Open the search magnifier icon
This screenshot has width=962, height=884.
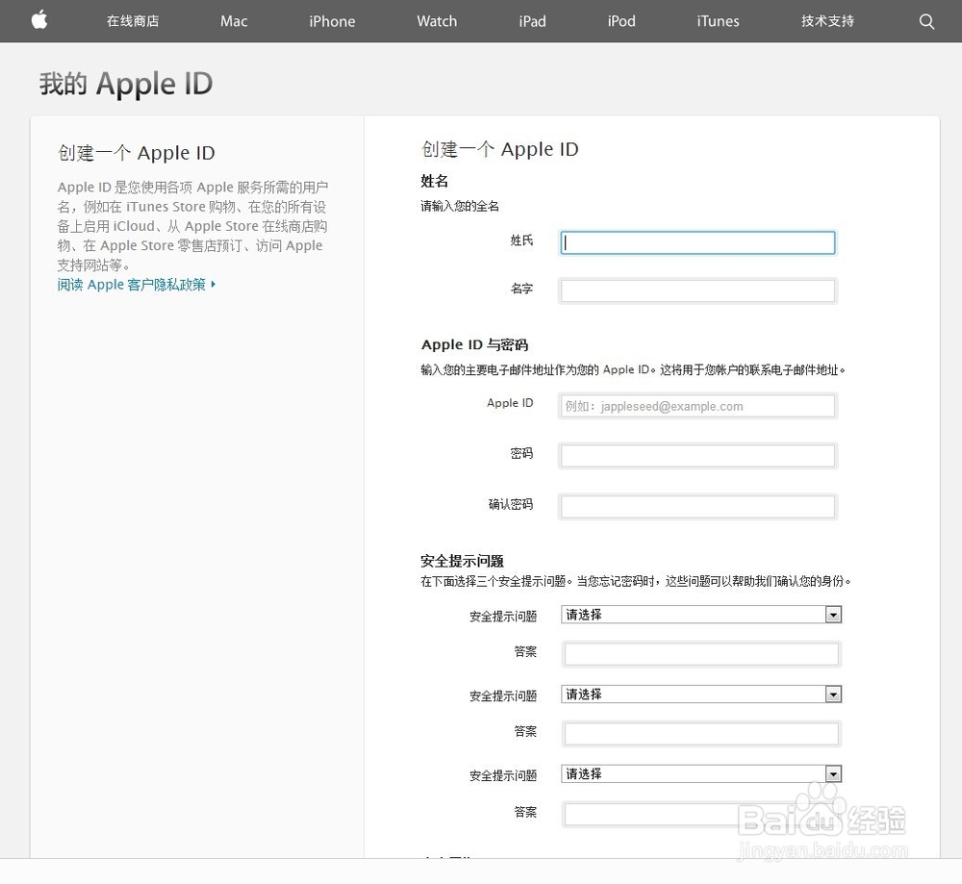[926, 21]
